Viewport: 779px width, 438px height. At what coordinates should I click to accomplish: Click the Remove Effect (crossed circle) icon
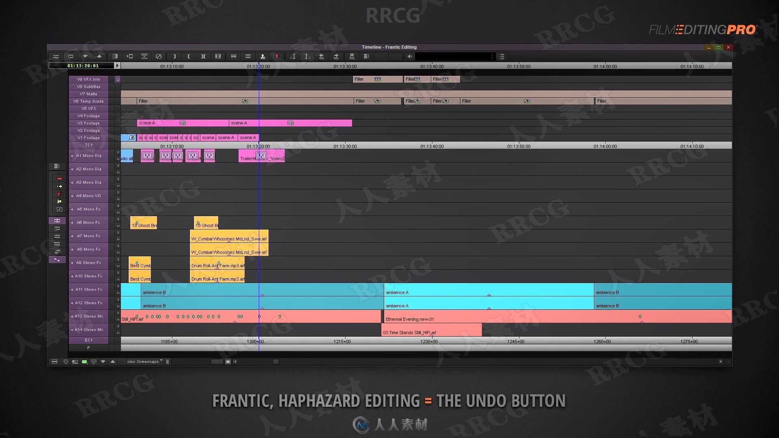coord(159,56)
